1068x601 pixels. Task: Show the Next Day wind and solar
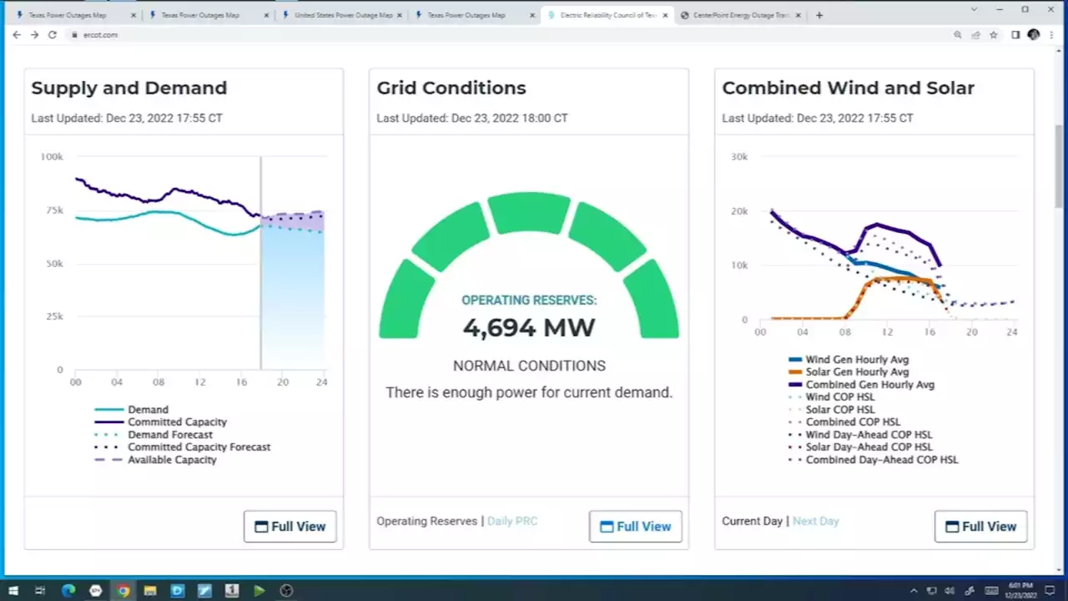816,521
